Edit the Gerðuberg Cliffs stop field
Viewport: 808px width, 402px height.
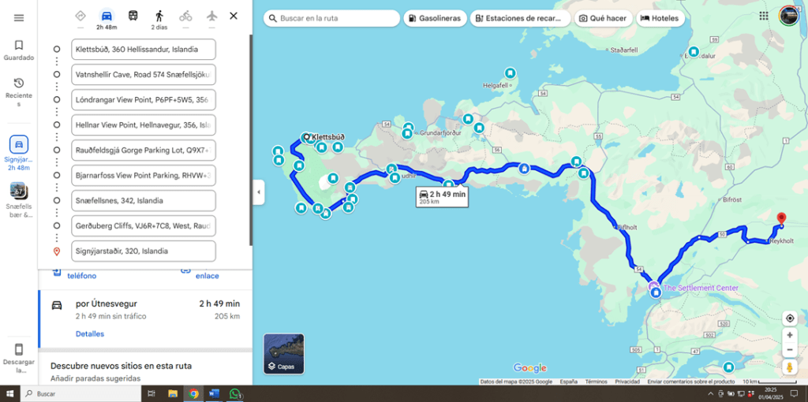[x=143, y=226]
